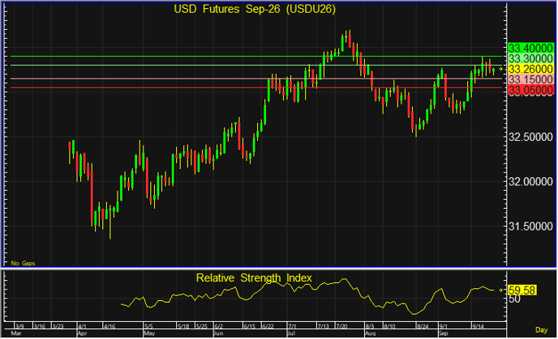Click the 5/5 date label
Viewport: 558px width, 339px height.
[x=148, y=326]
